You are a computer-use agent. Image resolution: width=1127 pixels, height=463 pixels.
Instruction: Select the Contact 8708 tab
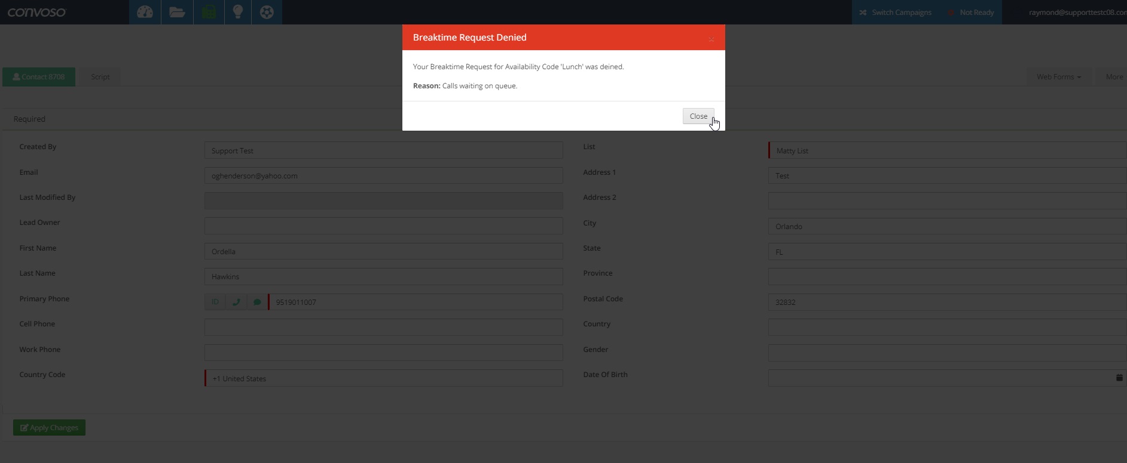39,77
